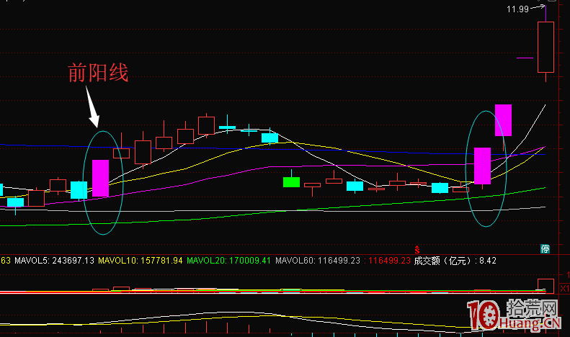Select the tall hollow red candle below 11.99

(545, 48)
